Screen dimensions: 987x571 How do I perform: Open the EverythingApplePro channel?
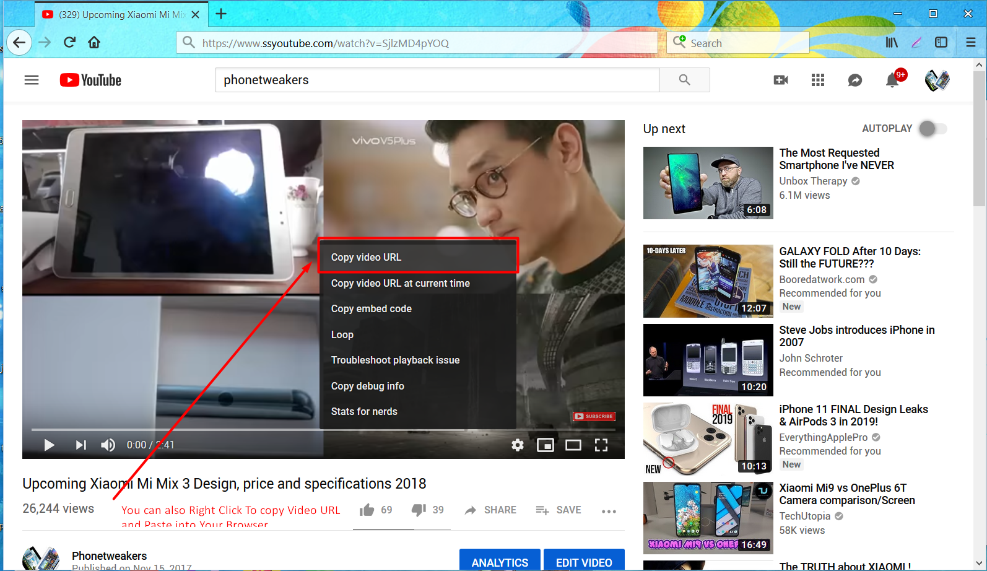[x=824, y=437]
